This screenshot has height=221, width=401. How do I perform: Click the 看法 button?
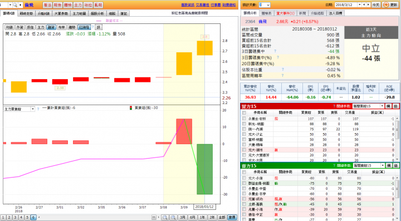click(x=47, y=5)
